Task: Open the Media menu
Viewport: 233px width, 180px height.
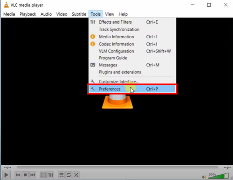Action: coord(9,14)
